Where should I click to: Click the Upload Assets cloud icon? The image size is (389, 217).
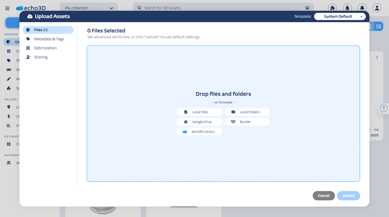pos(30,17)
